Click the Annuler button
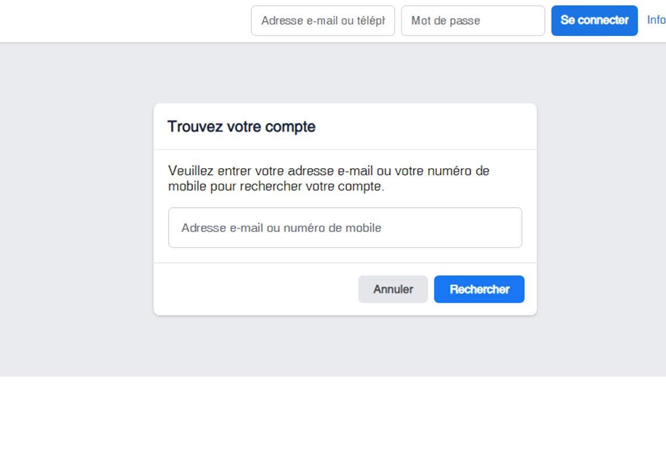 click(x=393, y=289)
